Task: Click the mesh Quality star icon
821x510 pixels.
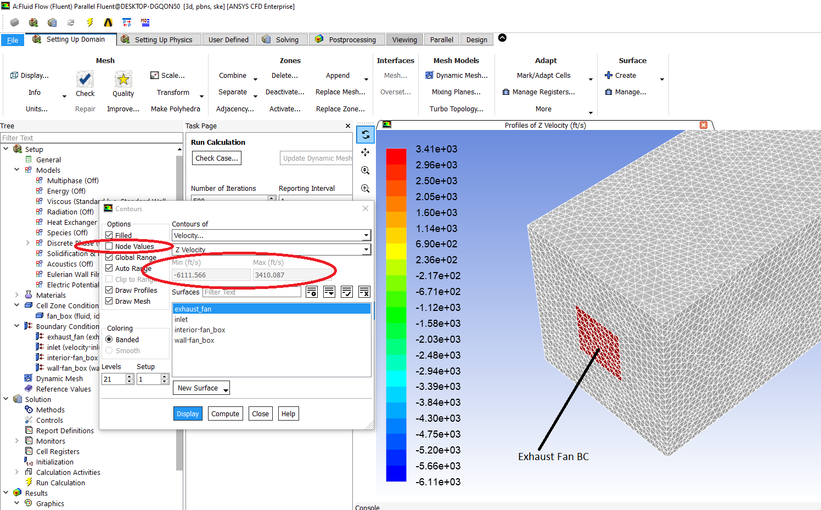Action: click(x=123, y=80)
